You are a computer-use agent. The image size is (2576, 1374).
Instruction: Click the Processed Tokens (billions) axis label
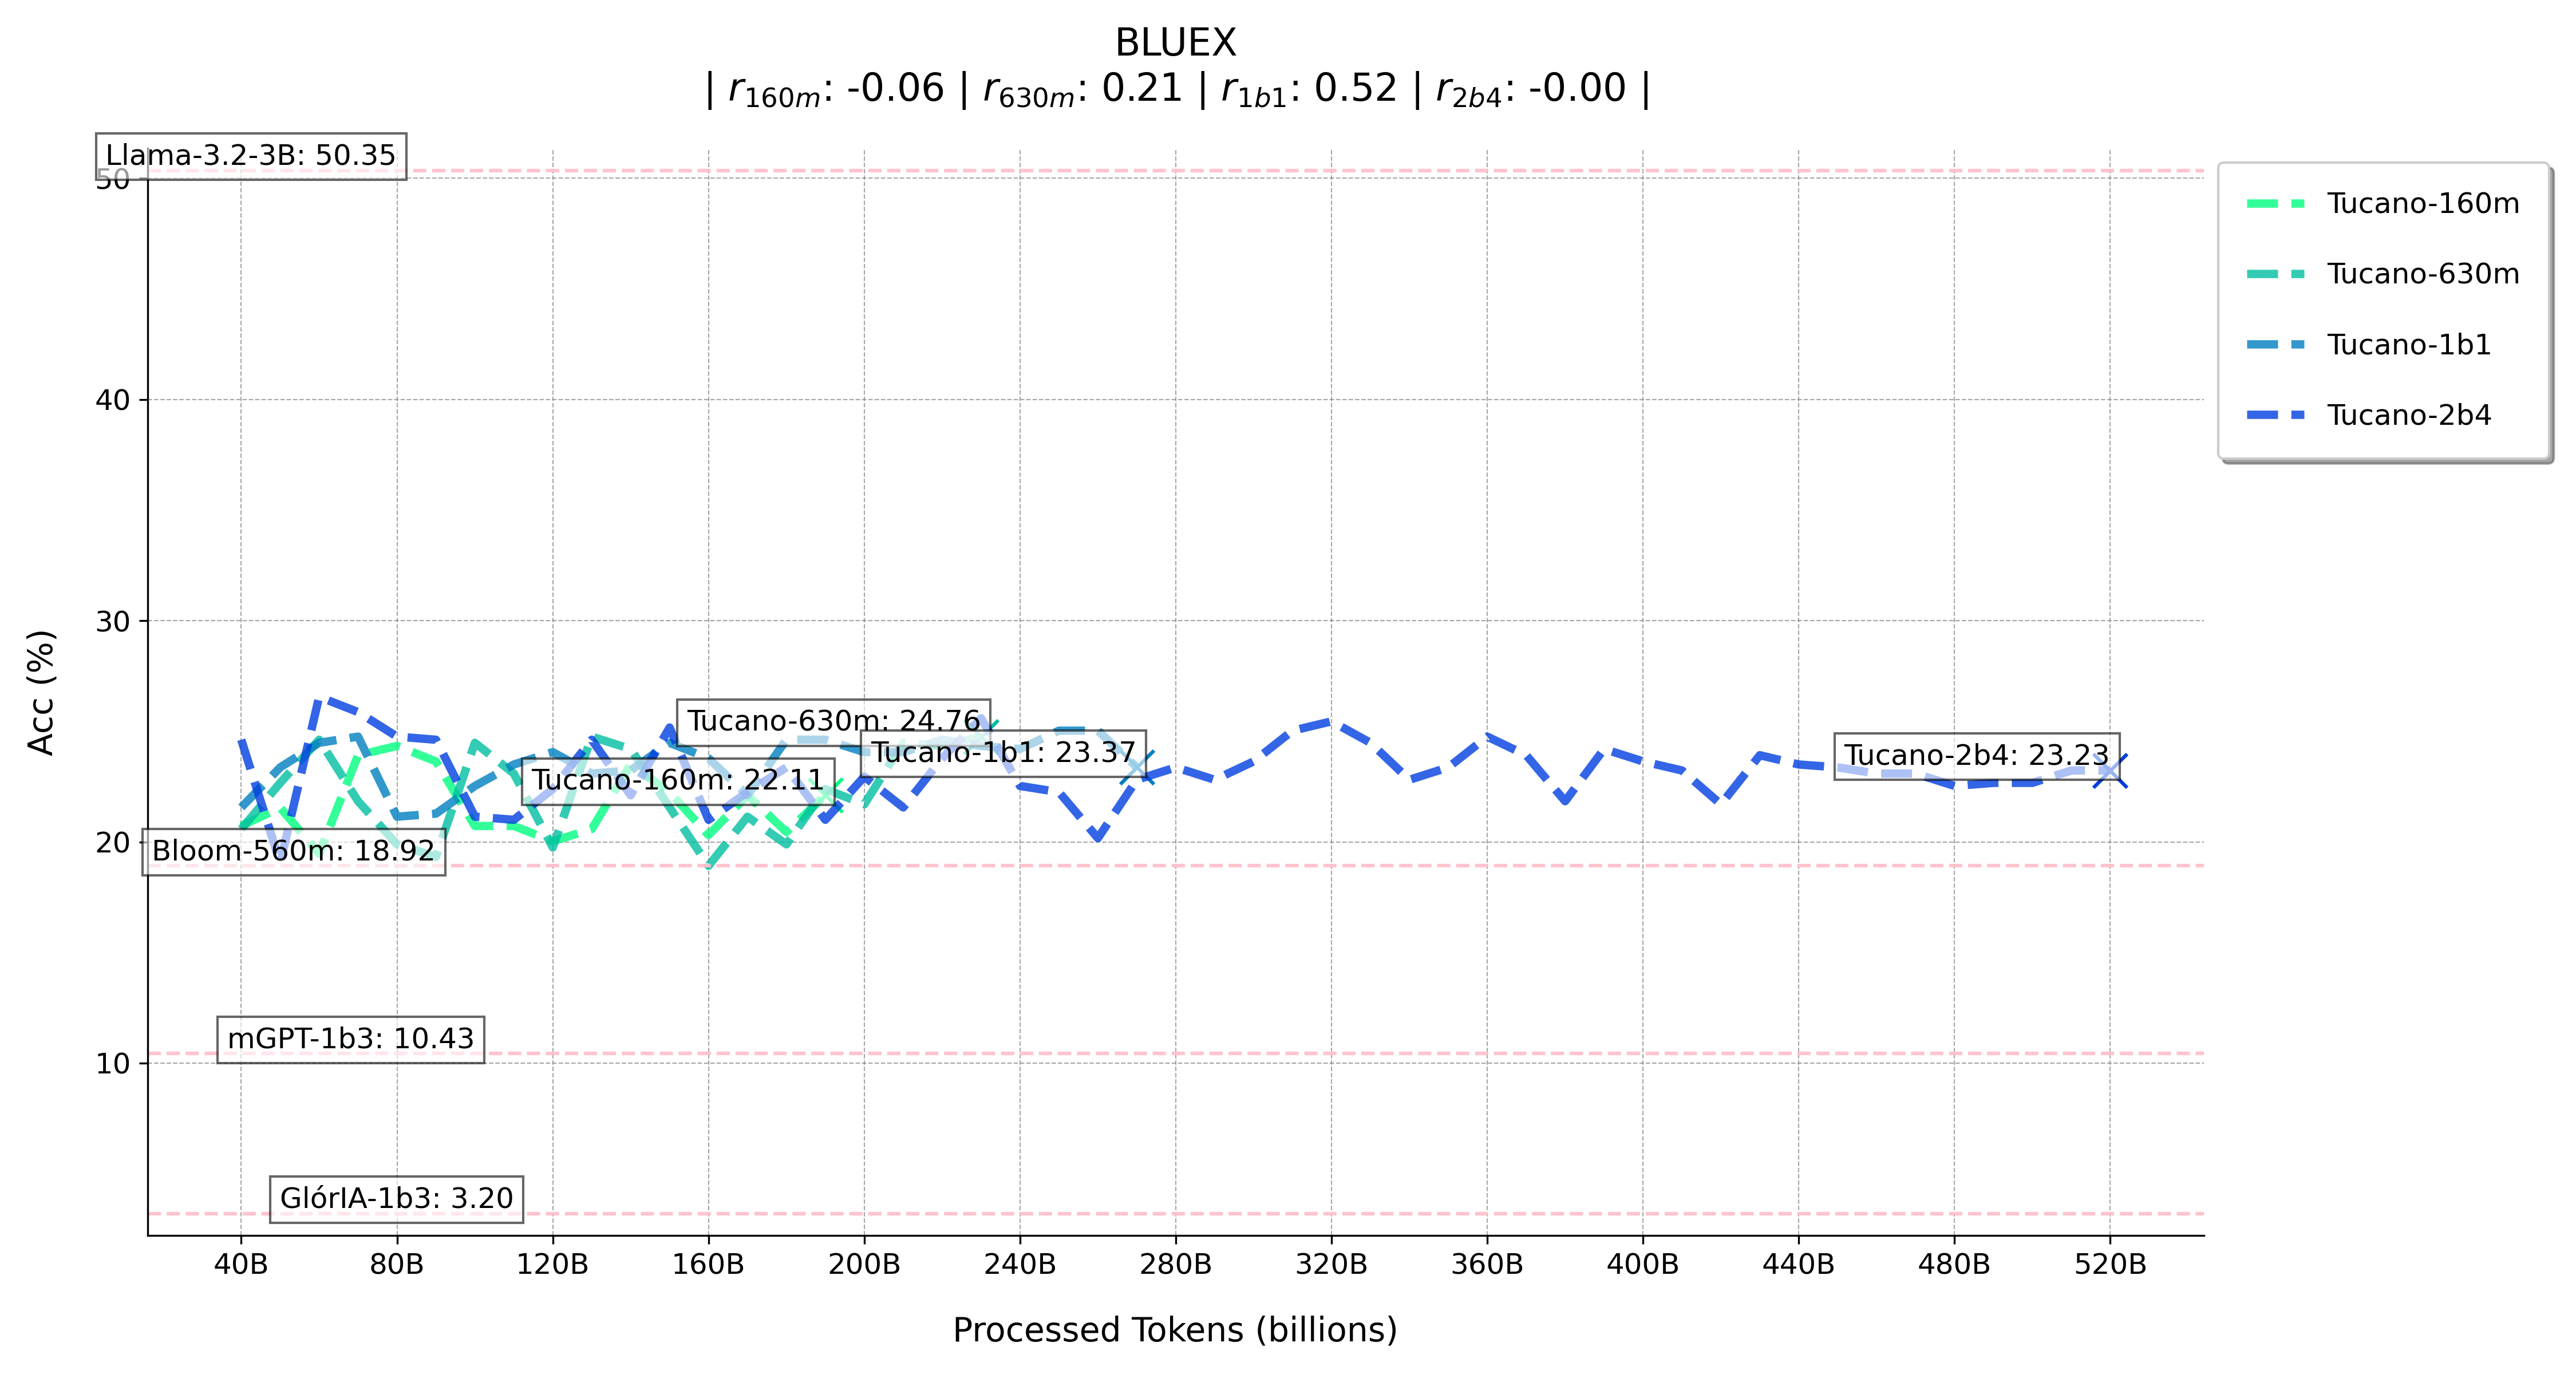click(1175, 1331)
